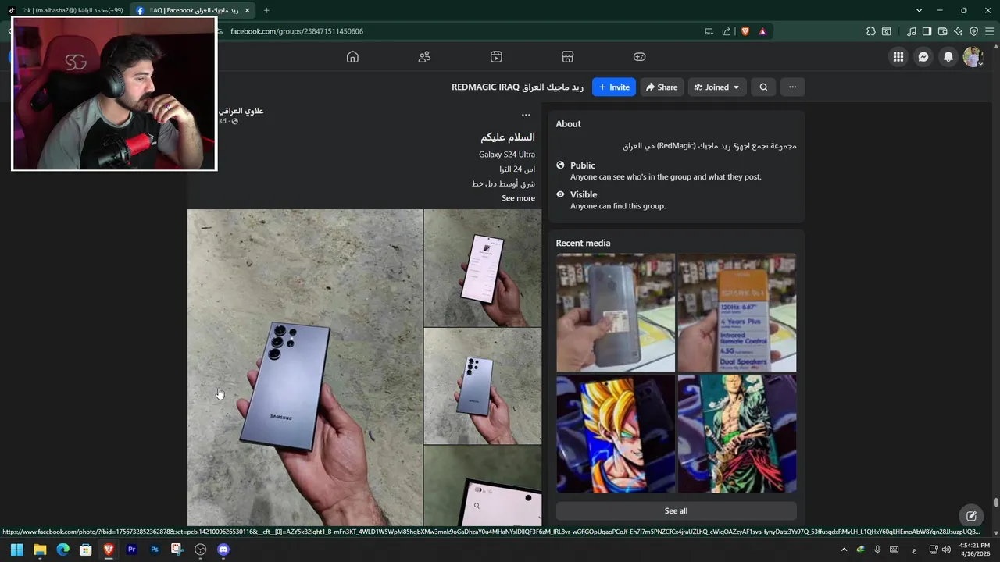This screenshot has height=562, width=1000.
Task: Click the microphone system tray icon
Action: click(x=877, y=550)
